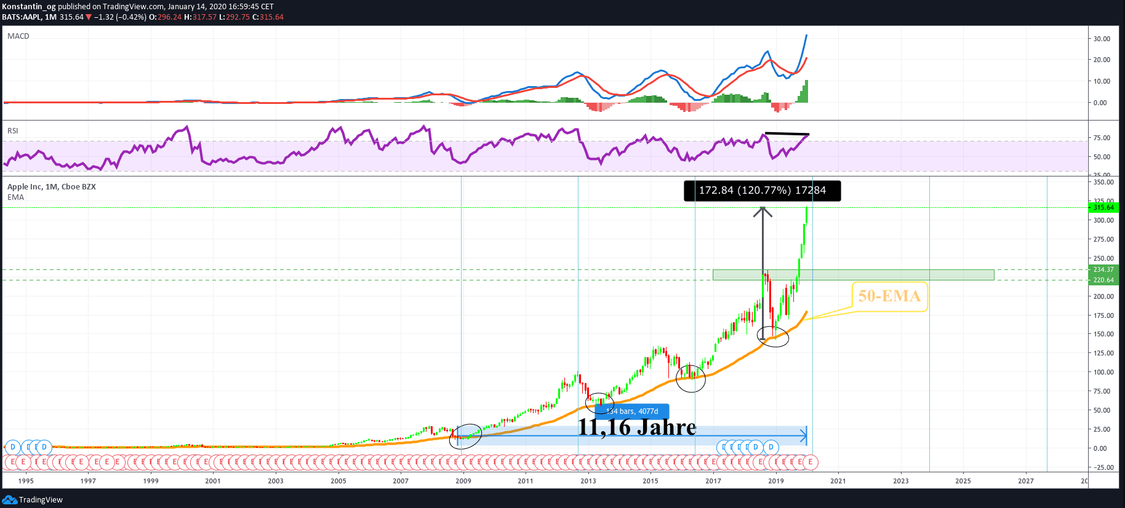Image resolution: width=1125 pixels, height=508 pixels.
Task: Click the 234.37 price level label
Action: [x=1103, y=269]
